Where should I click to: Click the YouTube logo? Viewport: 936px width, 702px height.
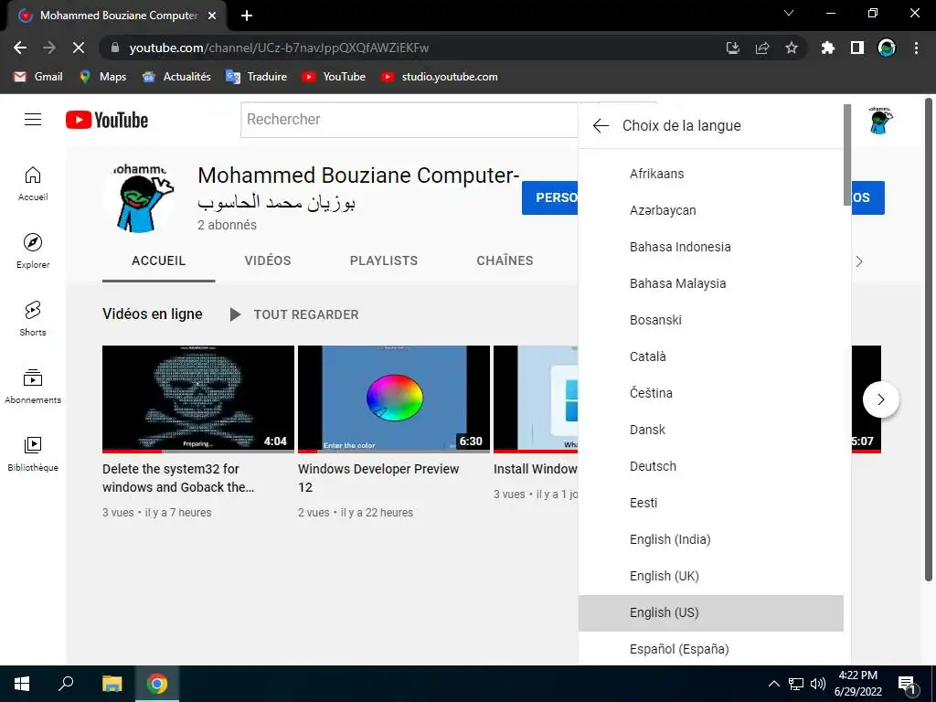[x=107, y=120]
